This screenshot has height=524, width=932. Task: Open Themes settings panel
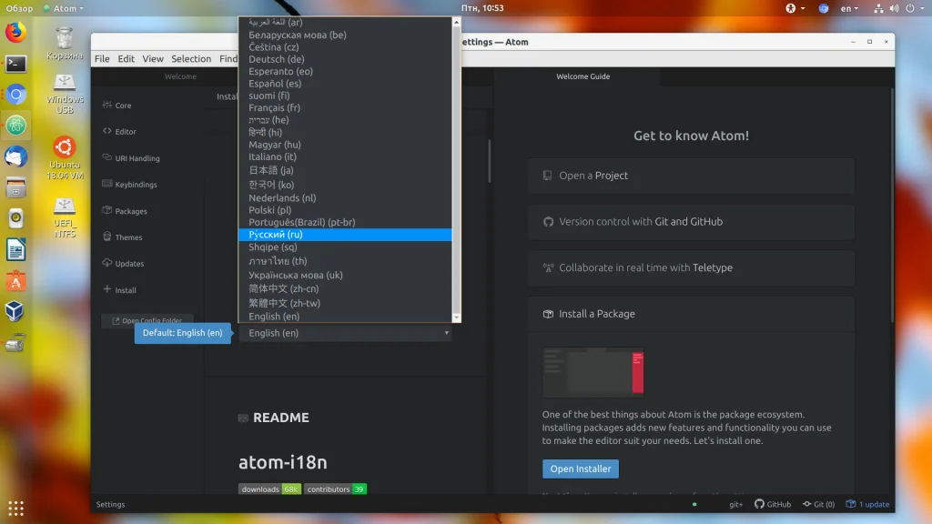tap(123, 237)
